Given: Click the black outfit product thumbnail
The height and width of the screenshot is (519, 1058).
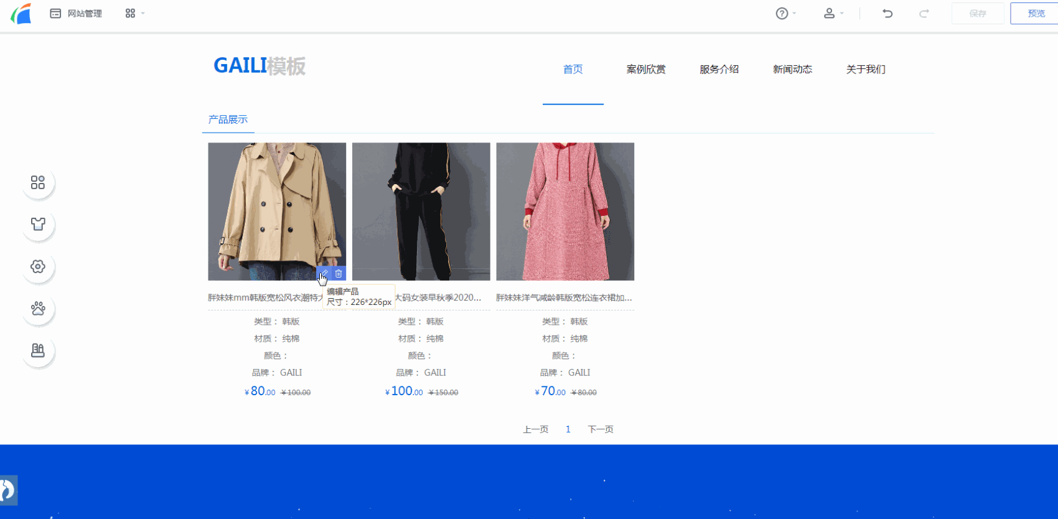Looking at the screenshot, I should (x=421, y=212).
